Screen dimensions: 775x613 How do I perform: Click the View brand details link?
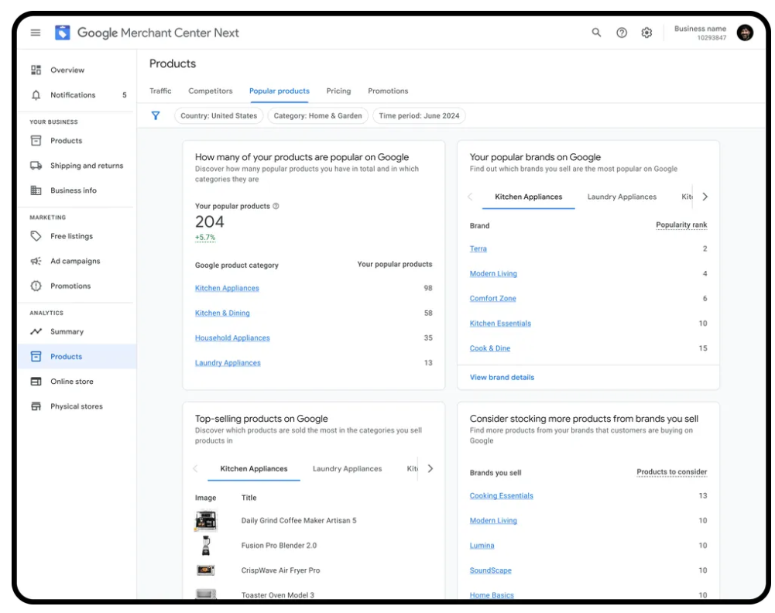[502, 378]
